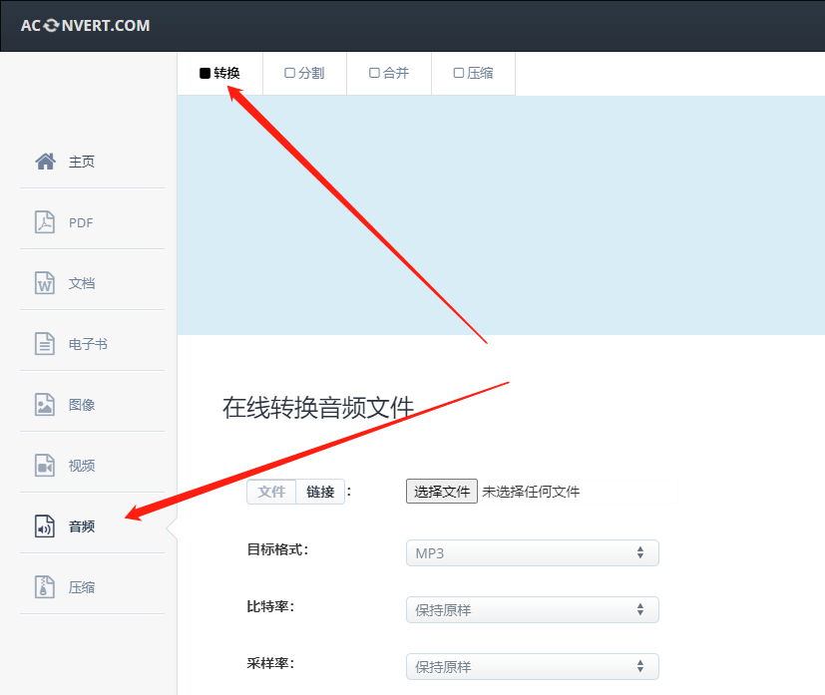Click 未选择任何文件 file status text

(x=531, y=492)
